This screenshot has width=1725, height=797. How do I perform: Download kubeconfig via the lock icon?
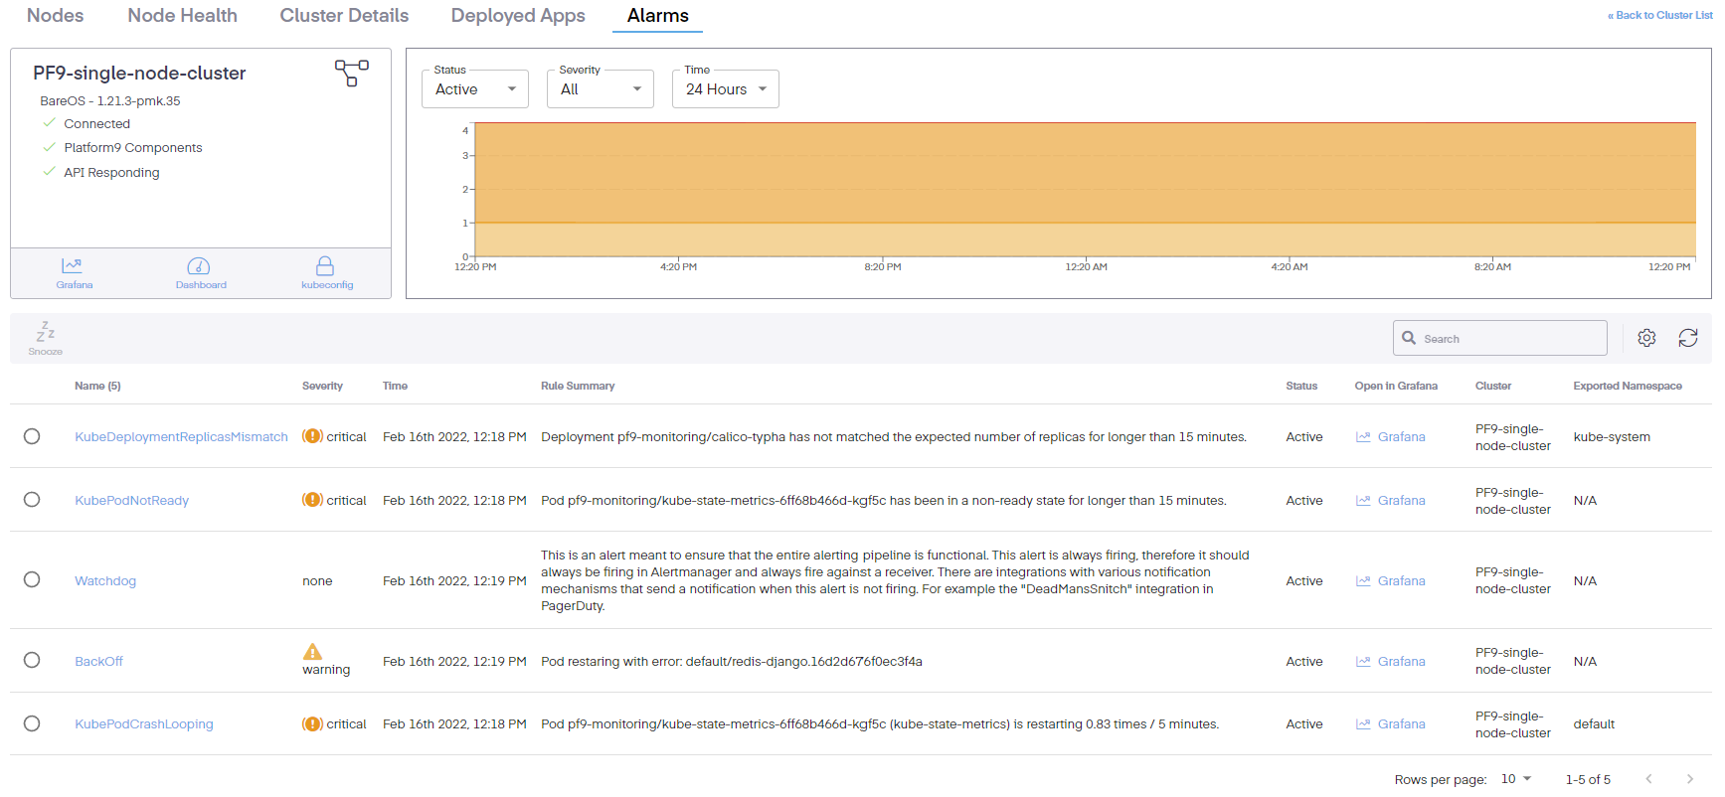tap(325, 266)
